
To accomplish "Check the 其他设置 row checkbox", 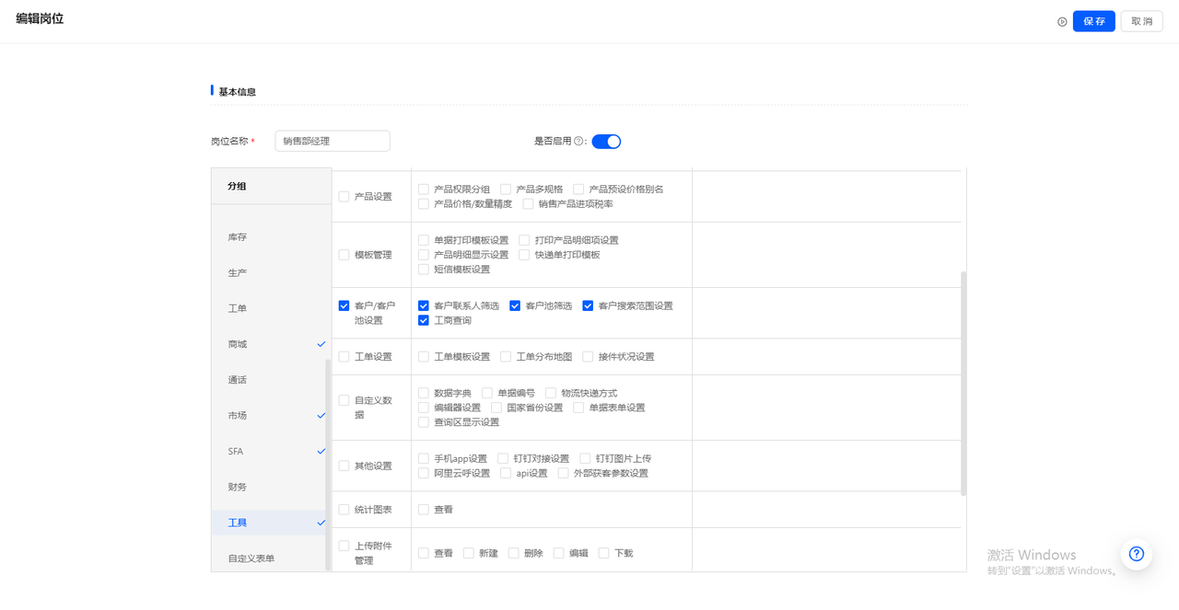I will pyautogui.click(x=344, y=466).
